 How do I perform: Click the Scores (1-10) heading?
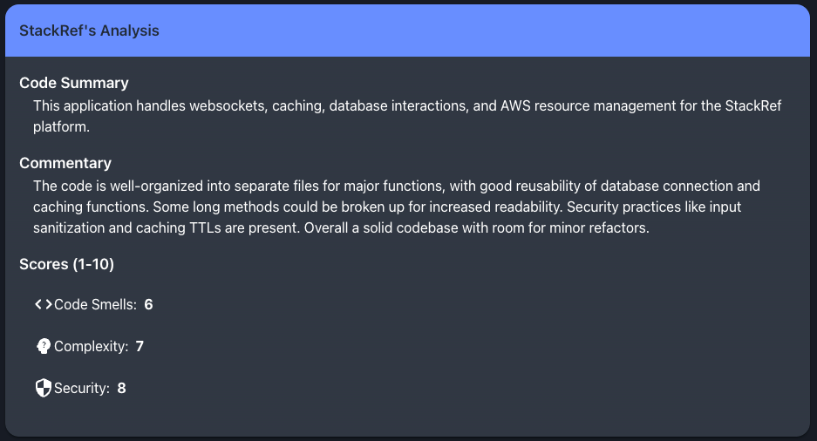tap(66, 264)
